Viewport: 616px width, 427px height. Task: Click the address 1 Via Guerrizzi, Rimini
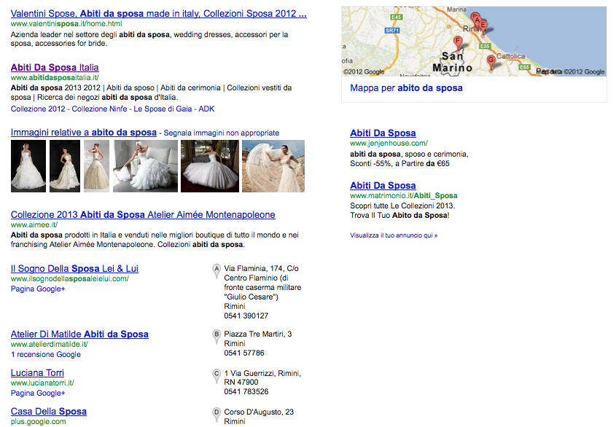pos(262,373)
